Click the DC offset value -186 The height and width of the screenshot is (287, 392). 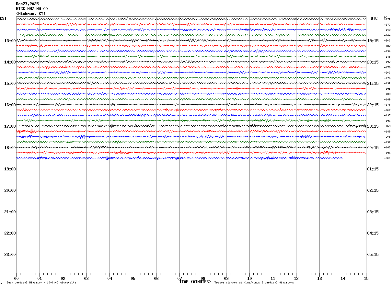[387, 99]
